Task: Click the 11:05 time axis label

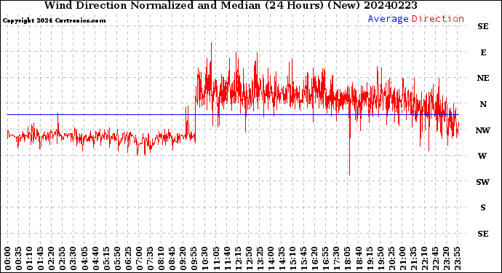Action: (x=216, y=258)
